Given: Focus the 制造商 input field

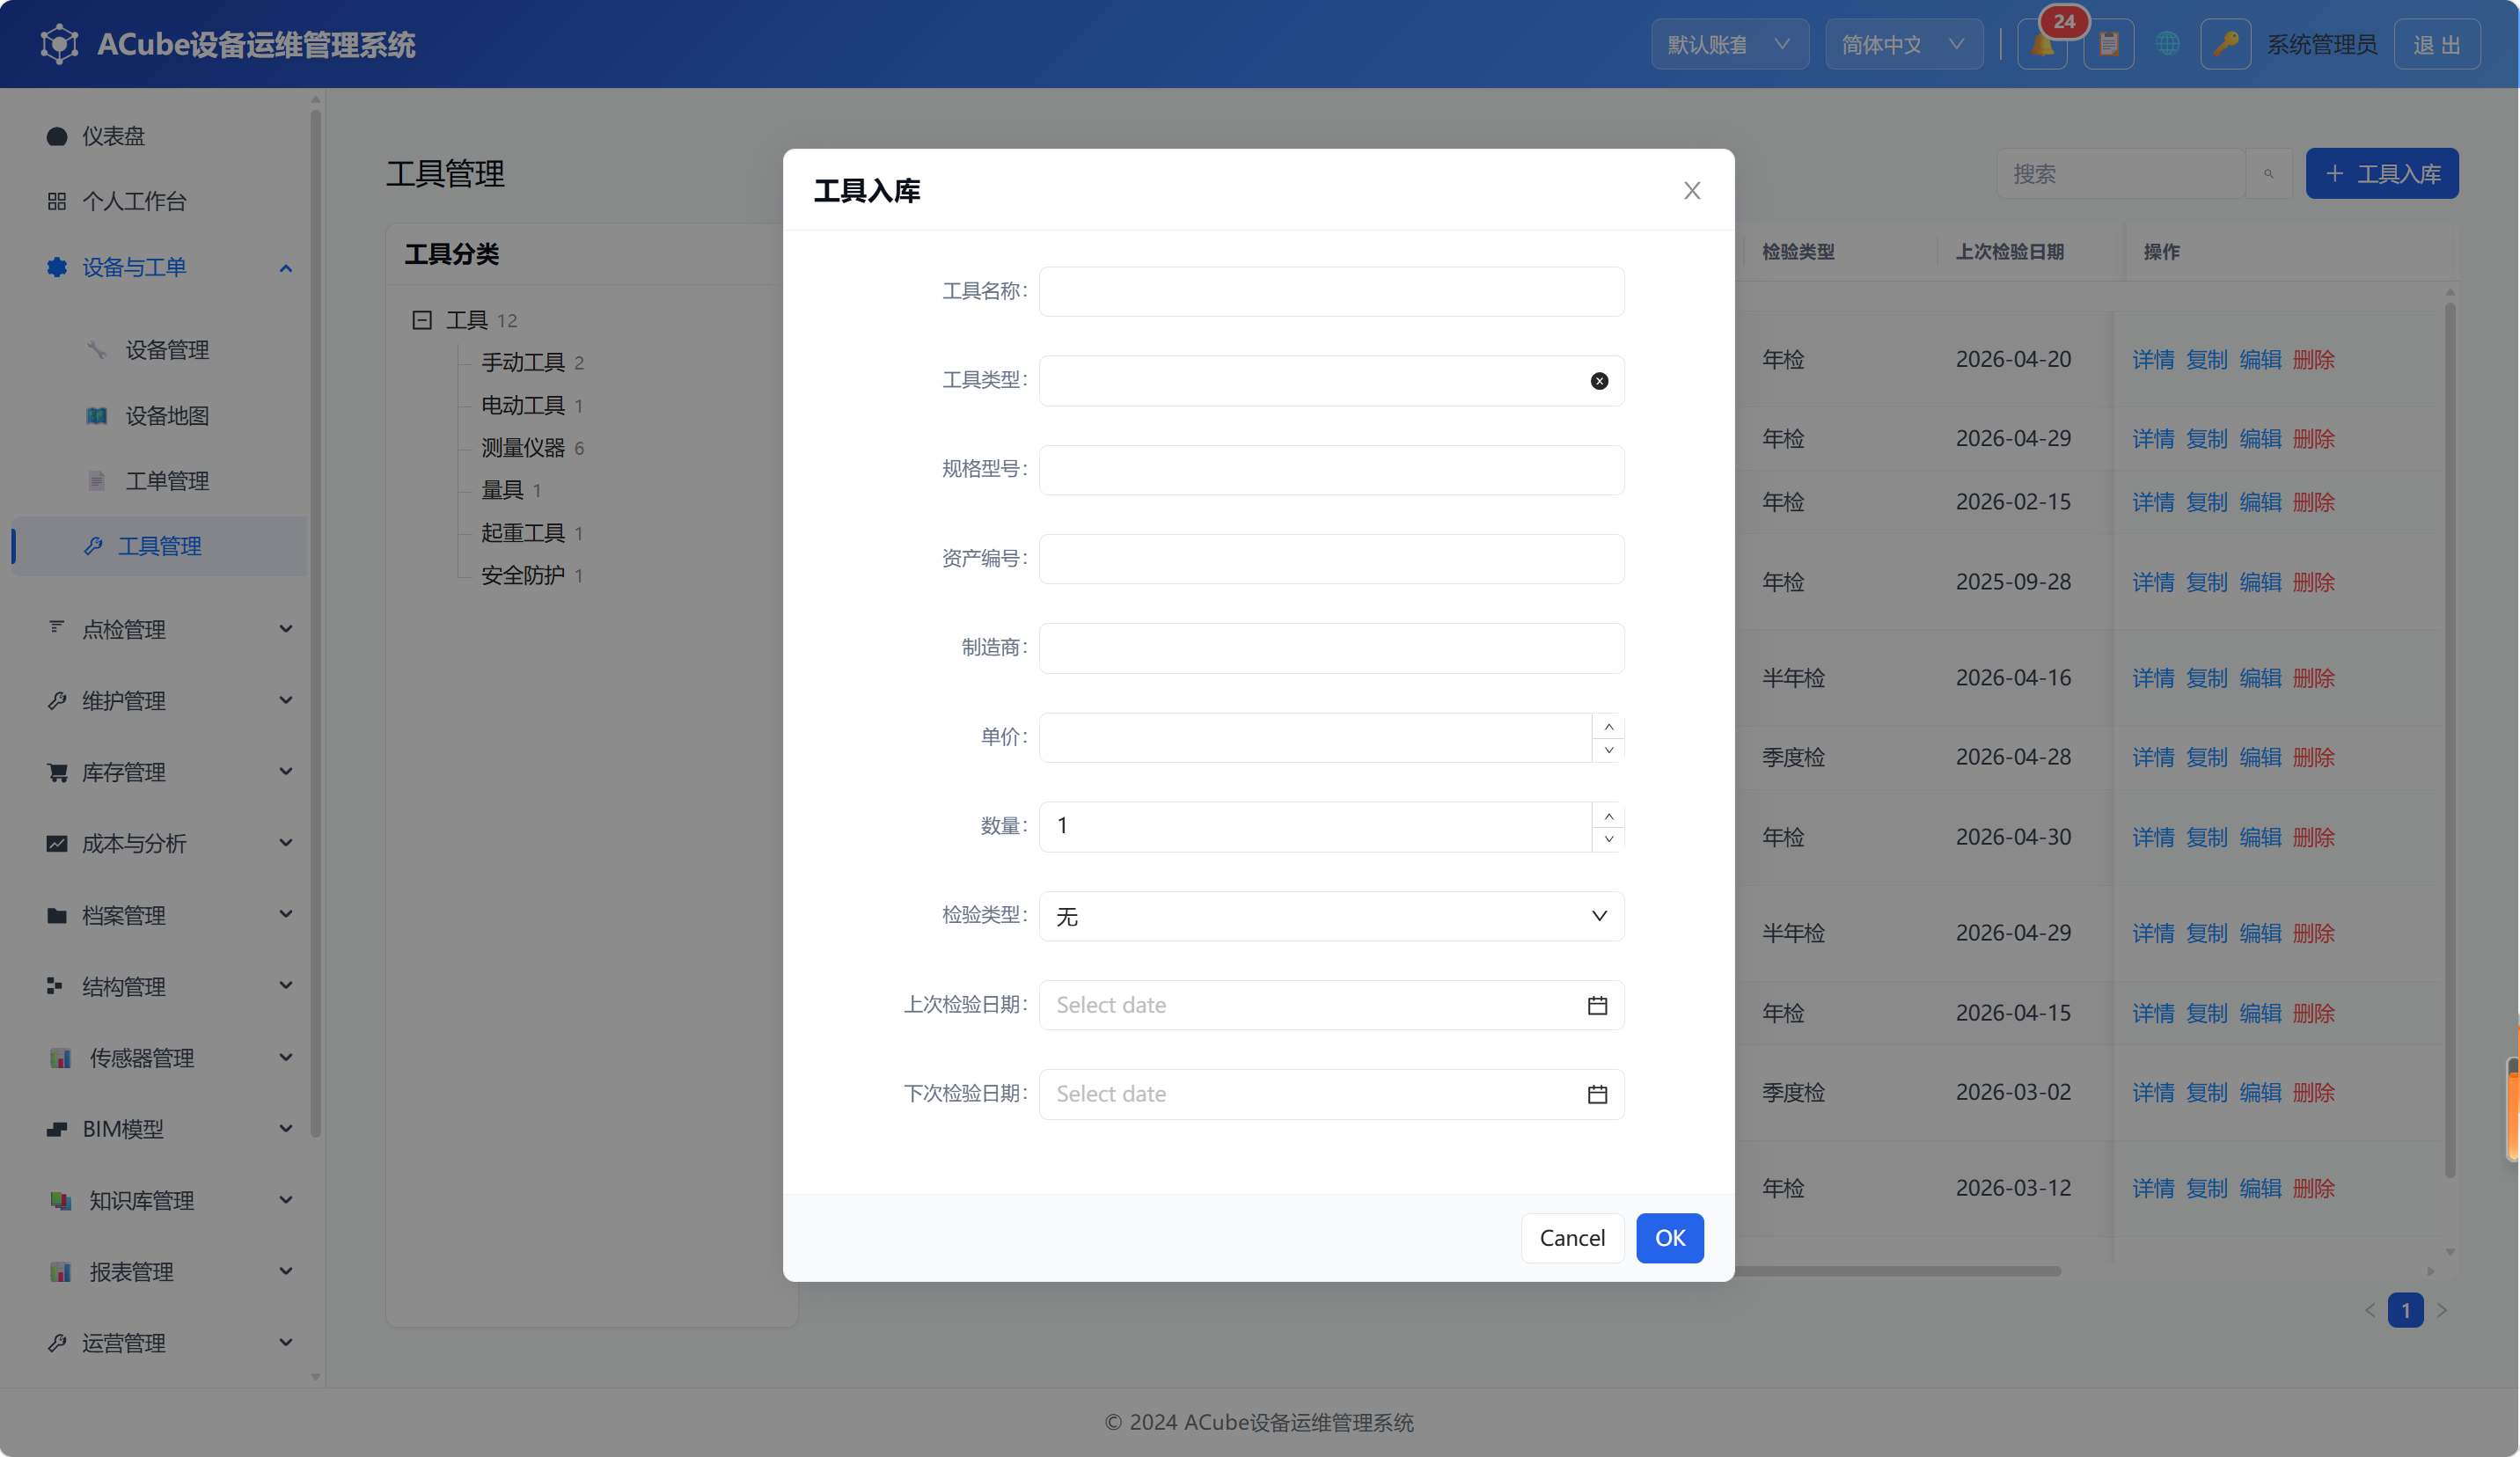Looking at the screenshot, I should (x=1331, y=648).
